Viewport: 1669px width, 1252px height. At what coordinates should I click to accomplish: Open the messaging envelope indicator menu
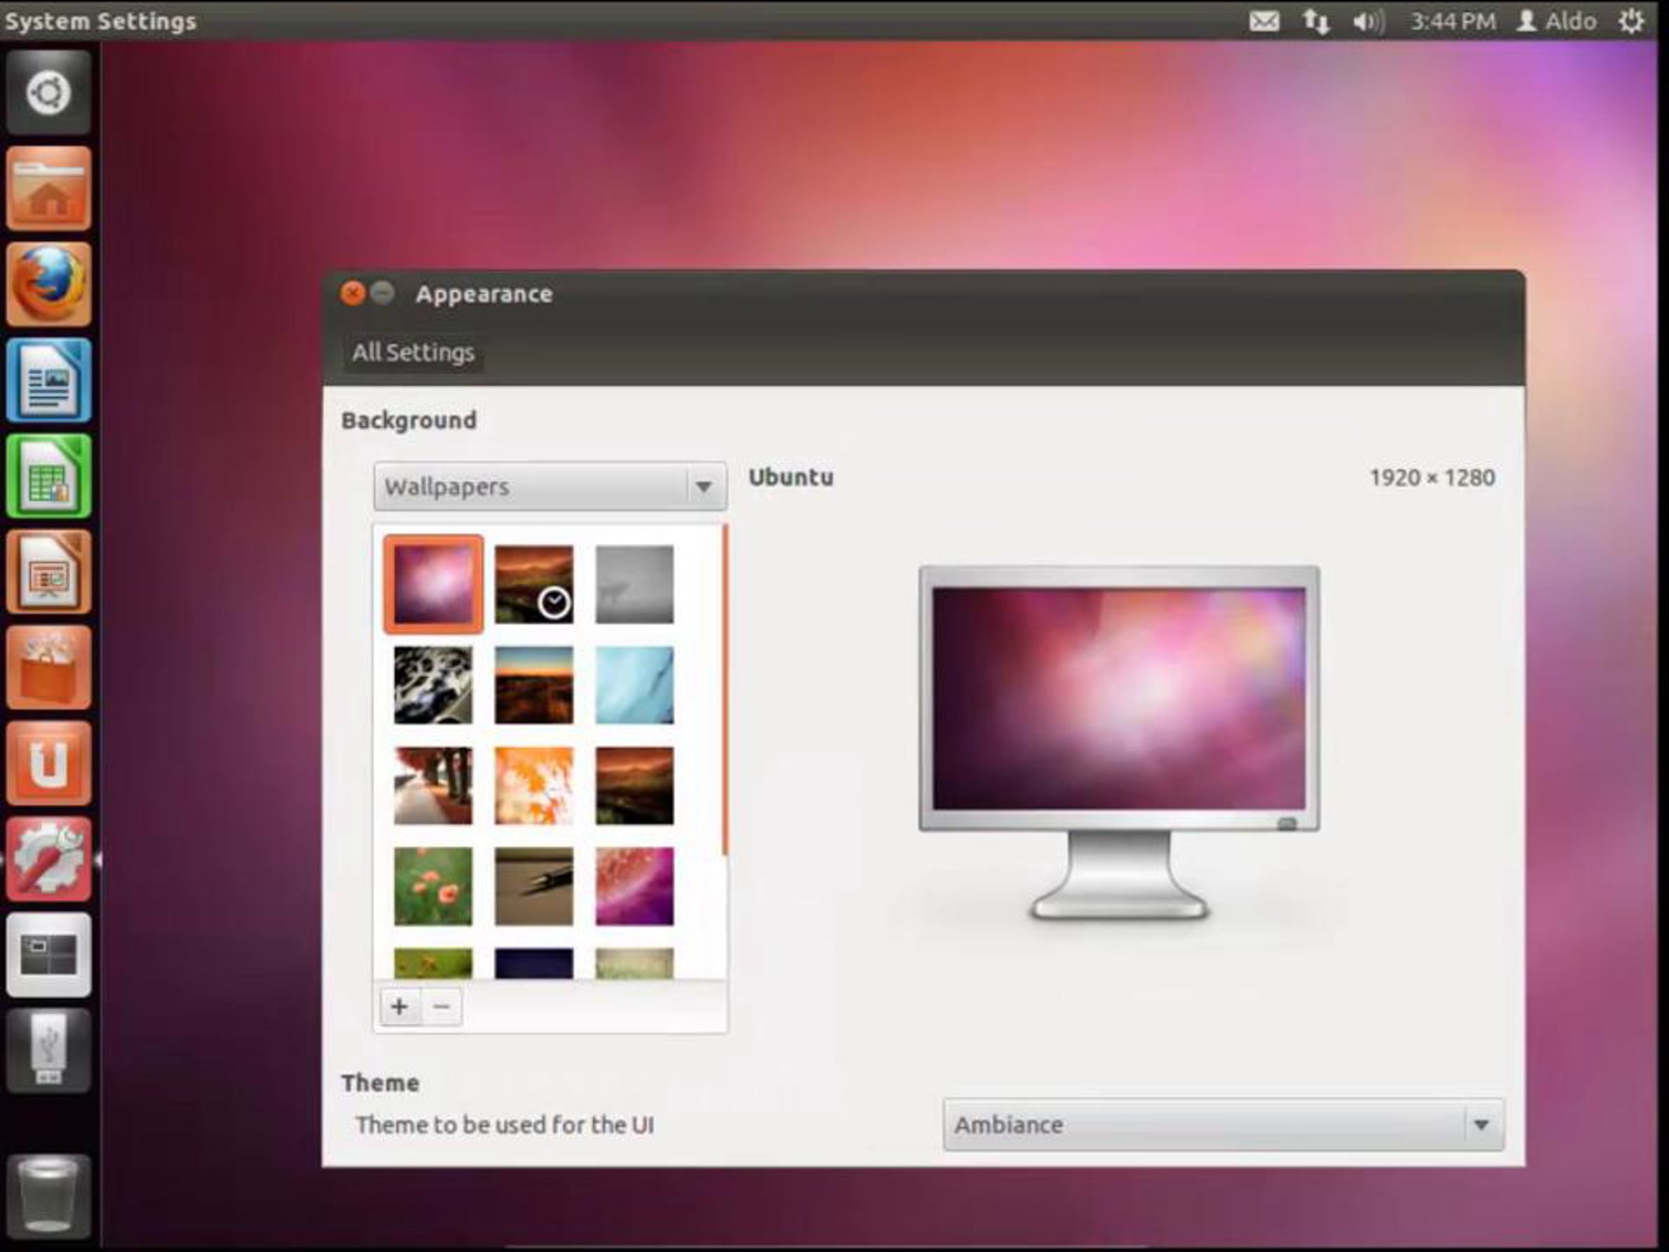[x=1264, y=21]
